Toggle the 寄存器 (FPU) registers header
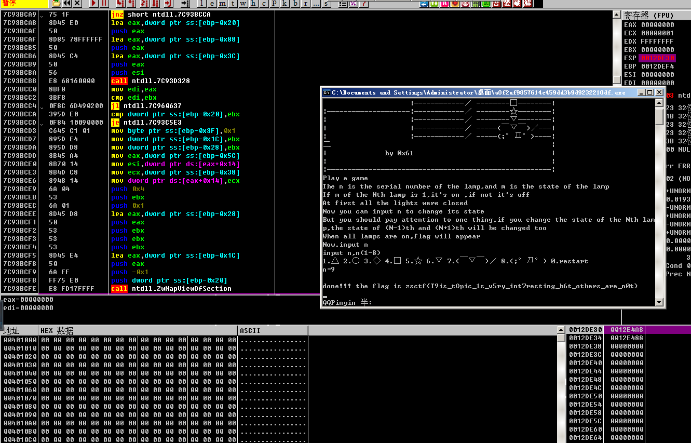 (656, 15)
